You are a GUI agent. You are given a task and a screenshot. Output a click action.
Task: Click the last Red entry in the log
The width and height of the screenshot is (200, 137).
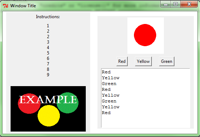click(106, 113)
